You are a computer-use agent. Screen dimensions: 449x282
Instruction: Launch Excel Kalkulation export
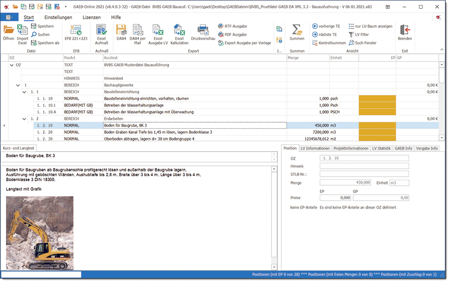(179, 31)
